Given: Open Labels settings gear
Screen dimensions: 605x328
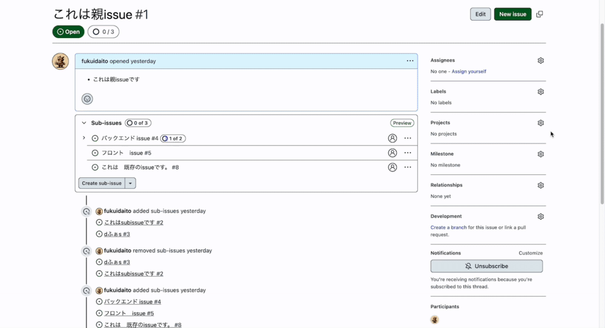Looking at the screenshot, I should (x=540, y=92).
